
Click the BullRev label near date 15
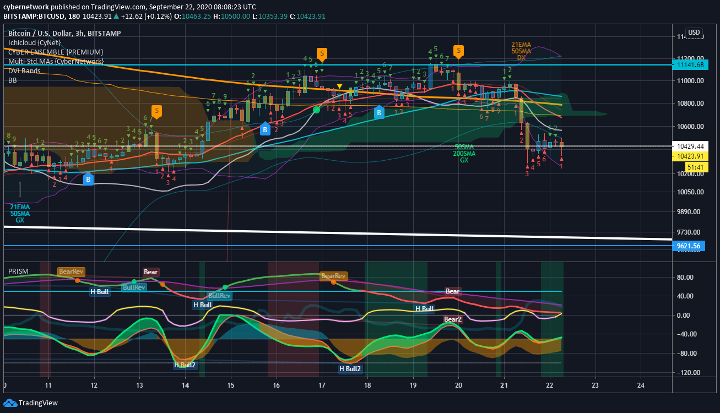pos(219,296)
